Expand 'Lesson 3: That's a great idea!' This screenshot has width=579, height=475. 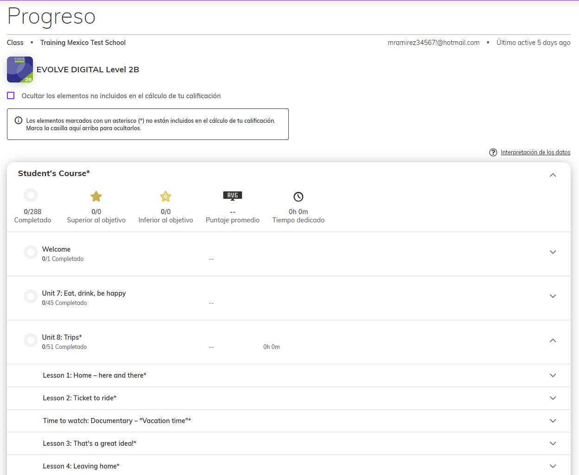click(x=553, y=443)
